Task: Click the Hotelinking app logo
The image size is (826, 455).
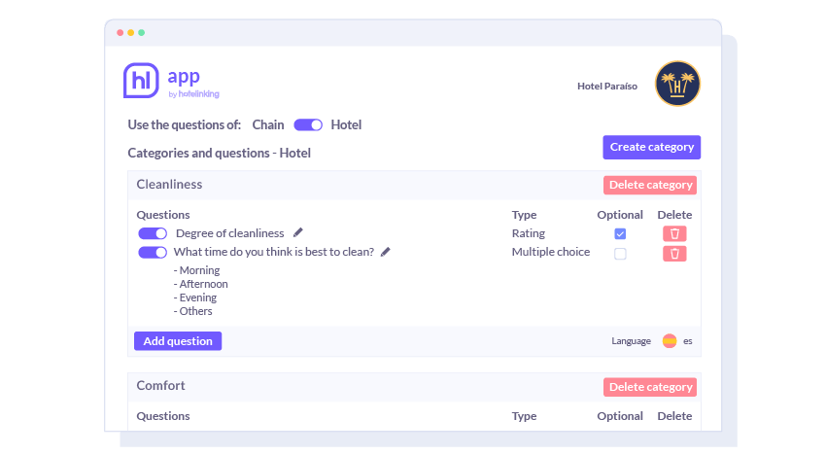Action: 171,81
